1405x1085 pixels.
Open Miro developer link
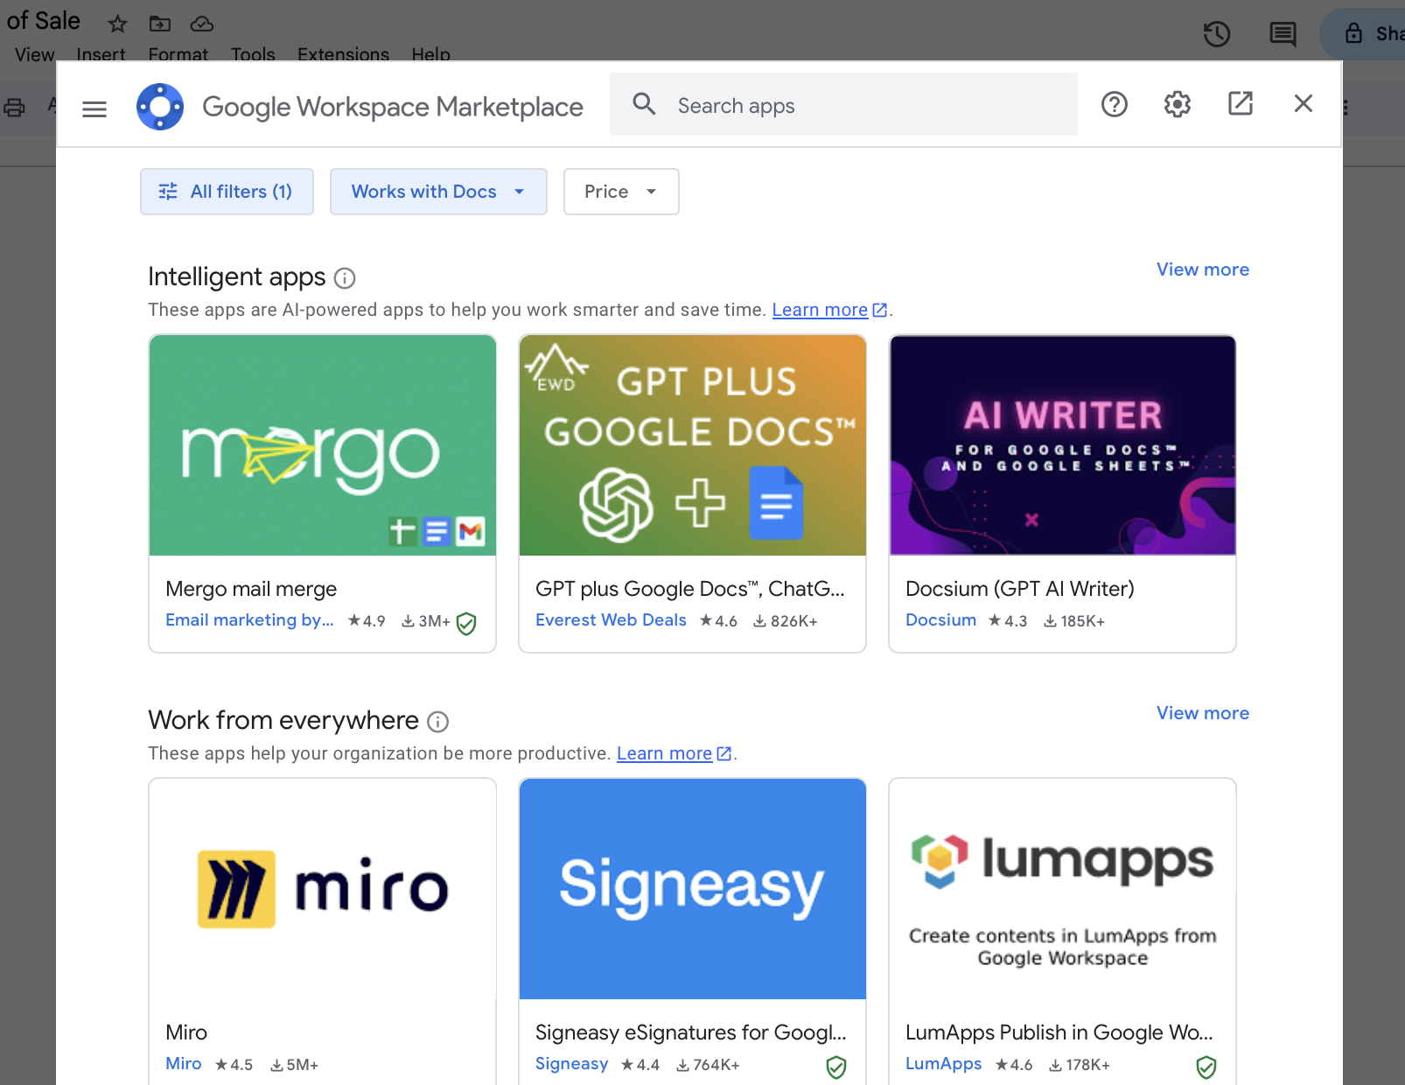(x=184, y=1064)
